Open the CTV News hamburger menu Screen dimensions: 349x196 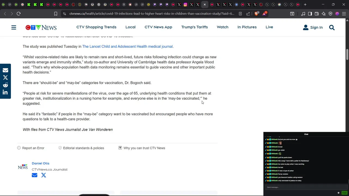pyautogui.click(x=14, y=27)
